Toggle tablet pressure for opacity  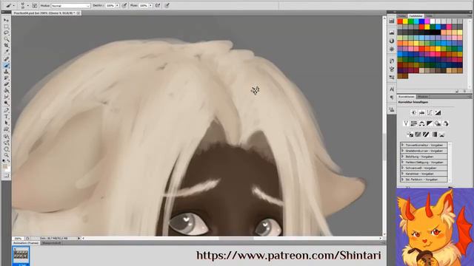point(125,5)
